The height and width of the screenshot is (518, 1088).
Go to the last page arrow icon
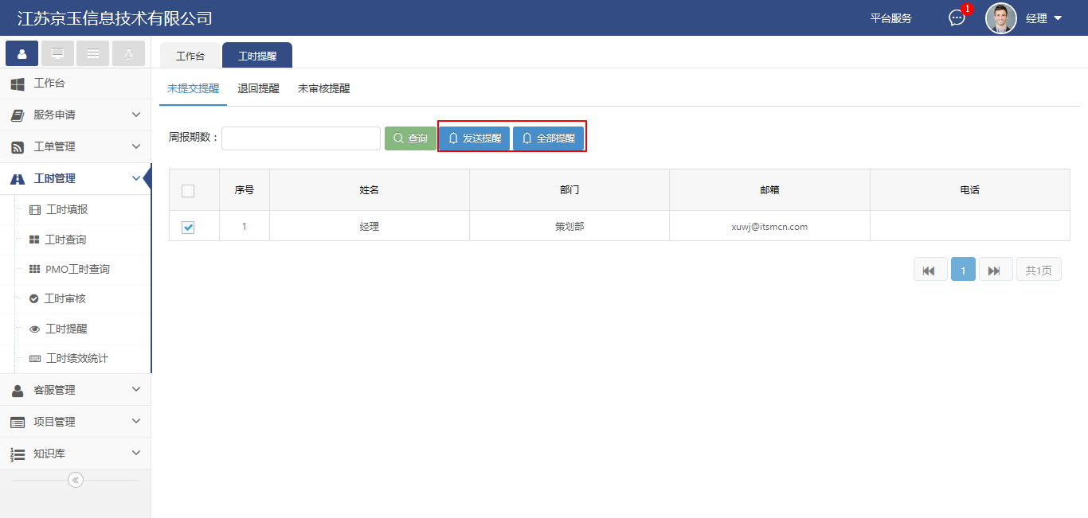[x=995, y=271]
